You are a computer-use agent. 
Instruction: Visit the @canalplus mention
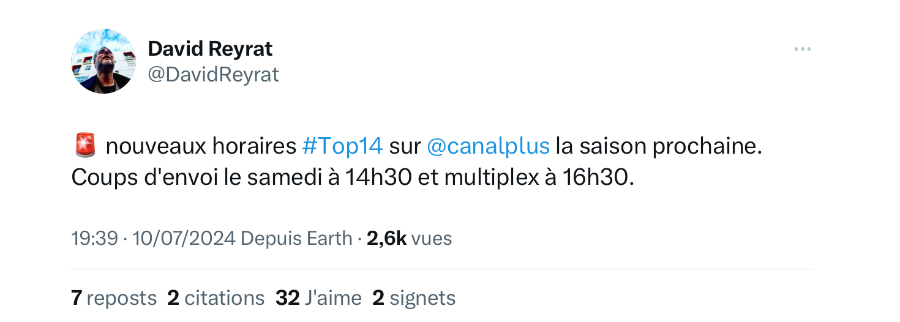(x=487, y=147)
